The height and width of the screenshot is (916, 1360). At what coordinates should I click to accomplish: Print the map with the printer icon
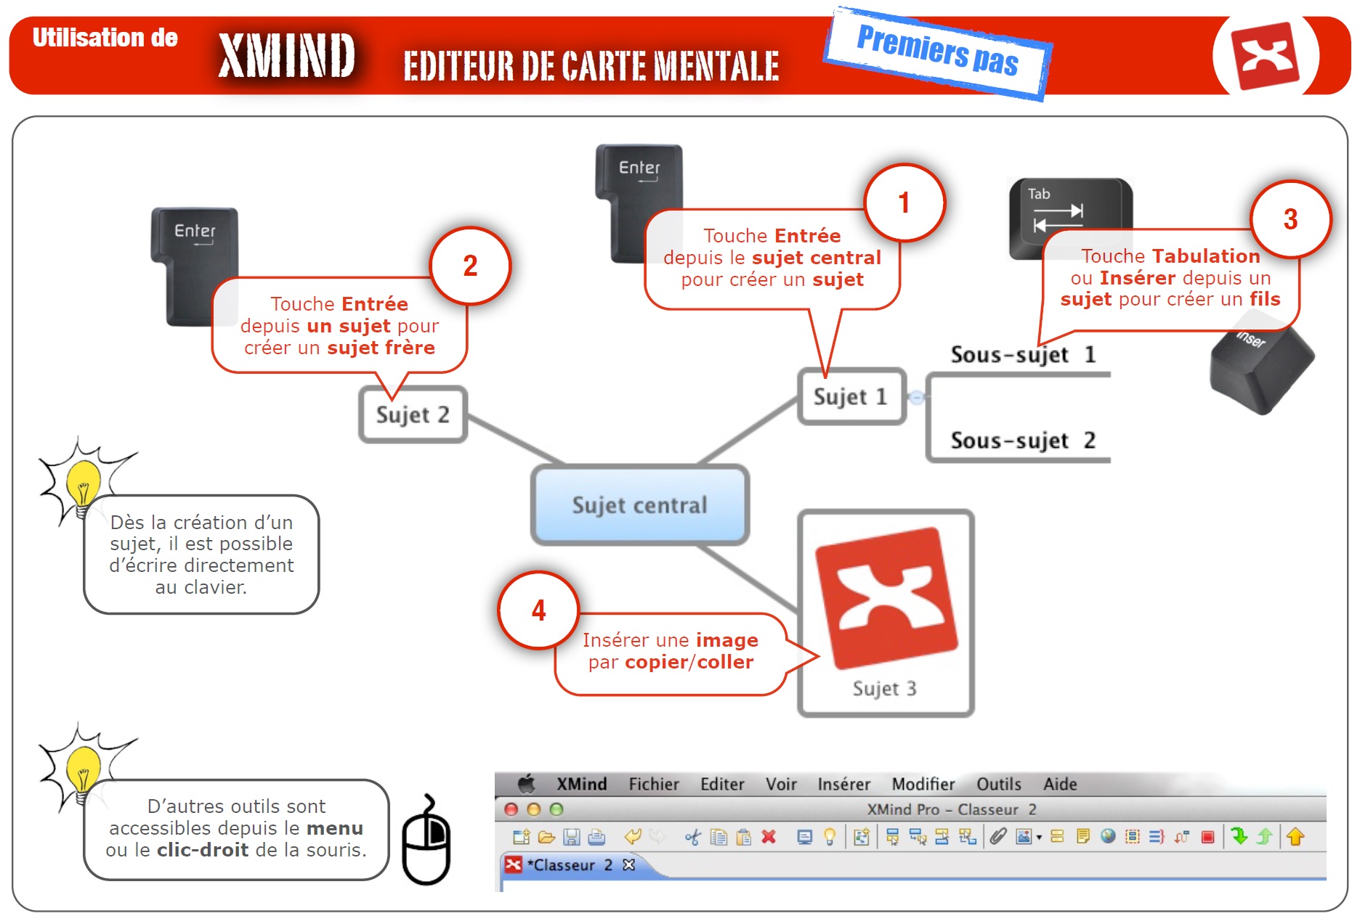[x=596, y=837]
